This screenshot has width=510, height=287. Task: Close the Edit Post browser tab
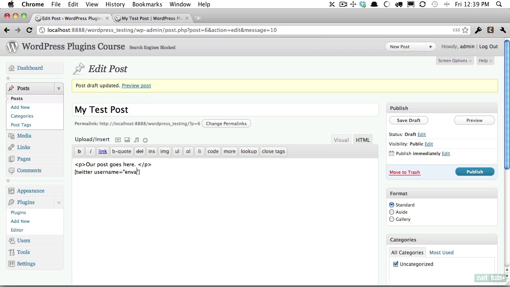point(107,18)
